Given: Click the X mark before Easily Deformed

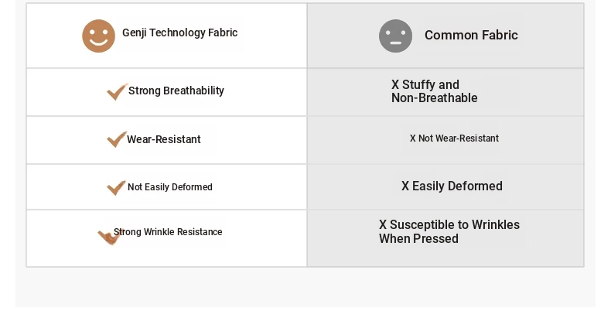Looking at the screenshot, I should (x=405, y=186).
